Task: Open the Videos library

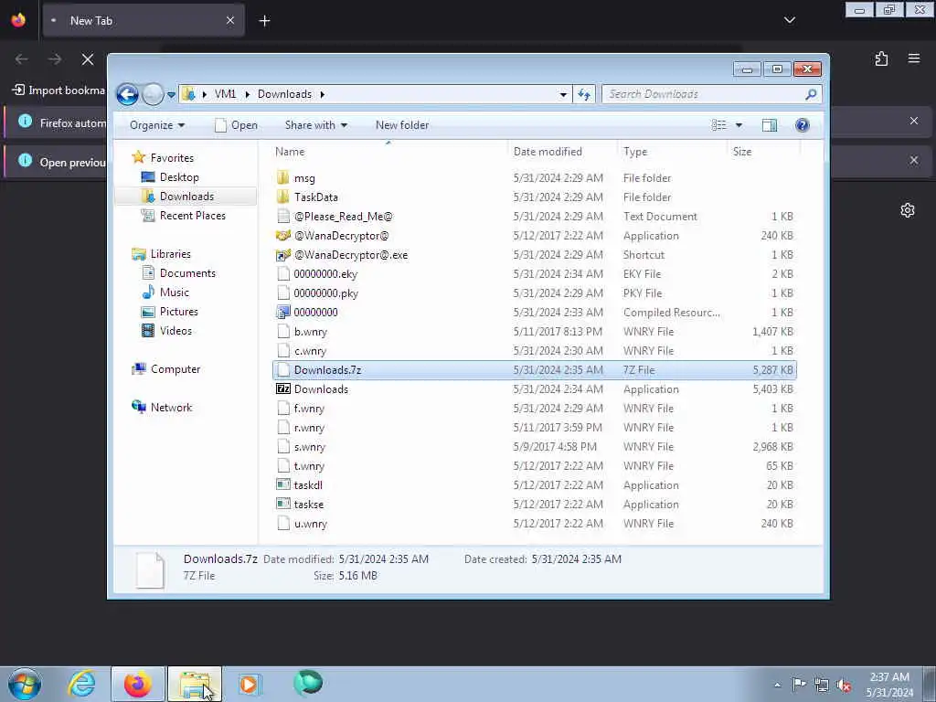Action: [166, 331]
